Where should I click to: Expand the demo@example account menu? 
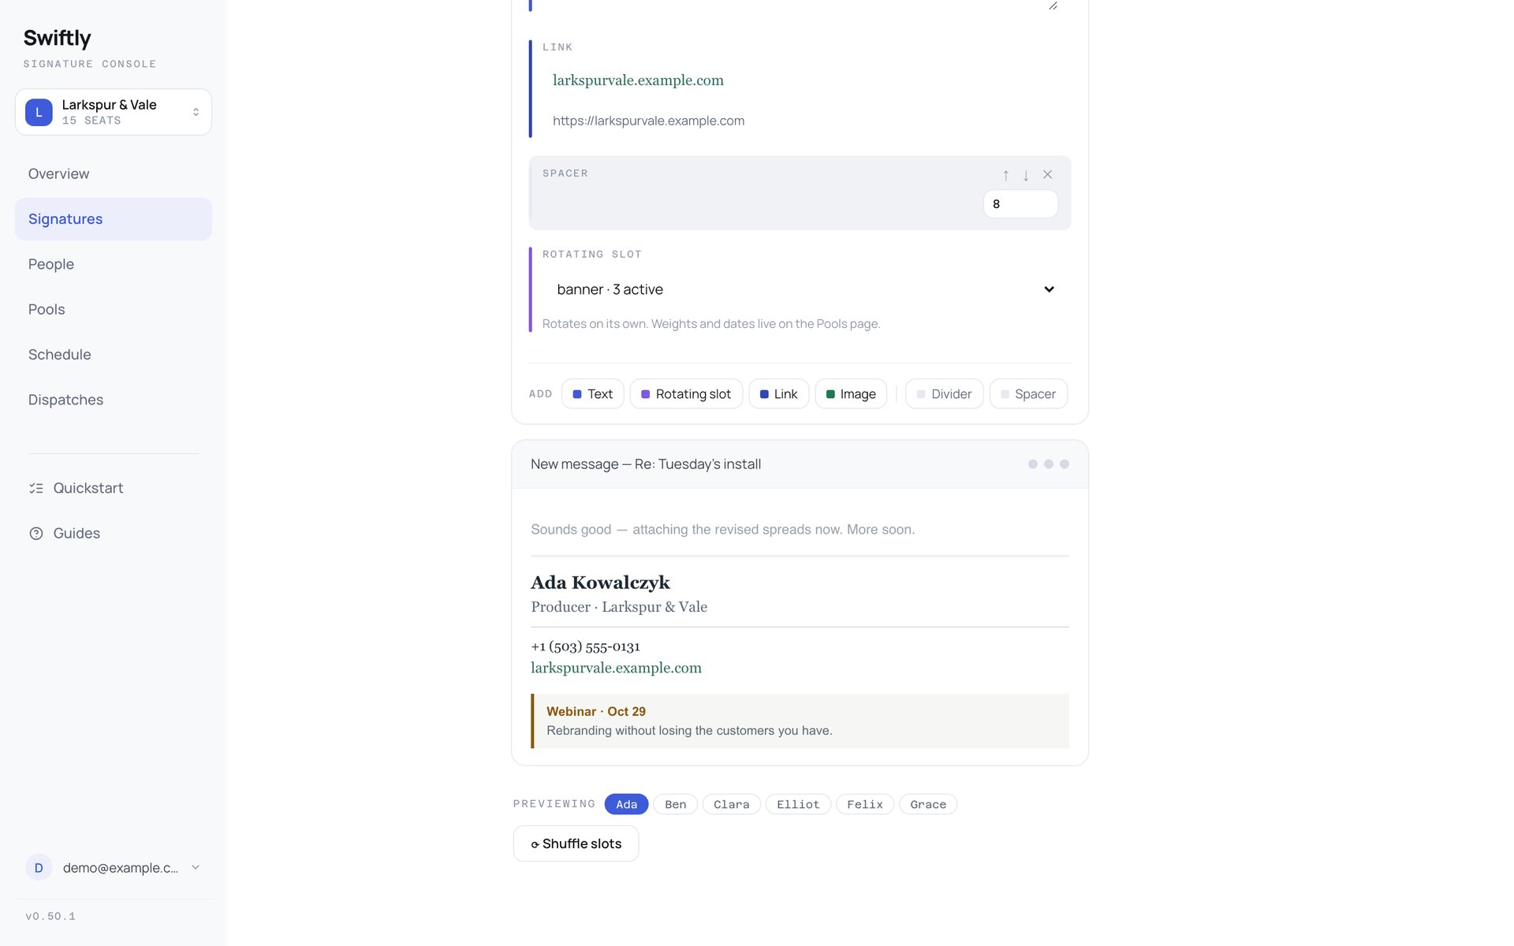click(196, 867)
